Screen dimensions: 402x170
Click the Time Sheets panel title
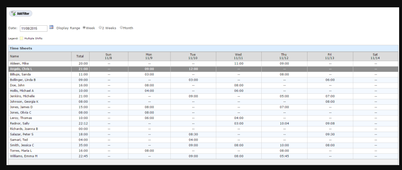[x=20, y=49]
